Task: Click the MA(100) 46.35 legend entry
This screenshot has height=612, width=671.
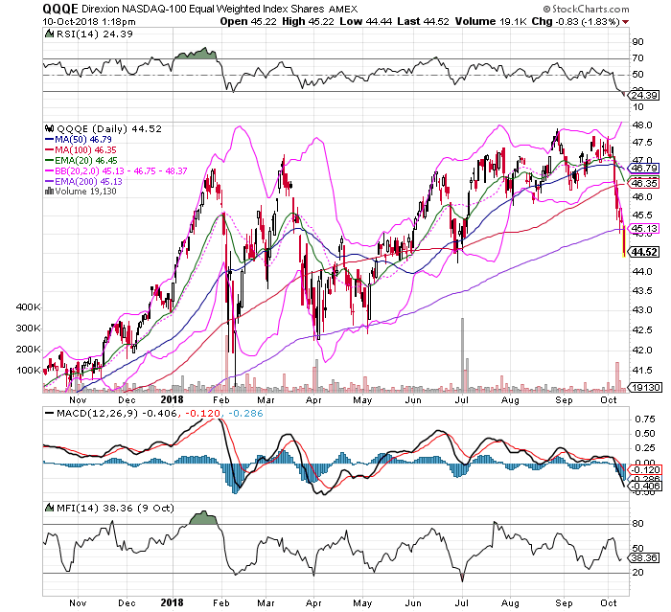Action: point(80,149)
